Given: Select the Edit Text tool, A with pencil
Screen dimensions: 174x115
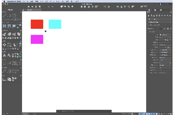Looking at the screenshot, I should point(9,55).
